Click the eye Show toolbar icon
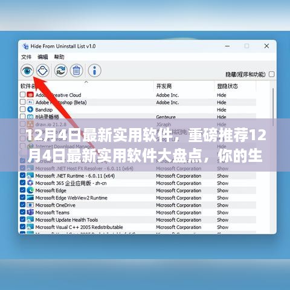 click(x=27, y=71)
